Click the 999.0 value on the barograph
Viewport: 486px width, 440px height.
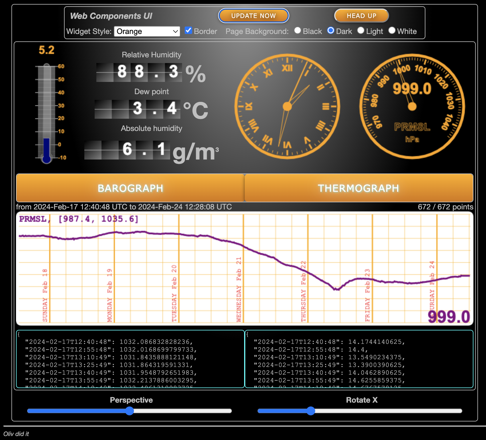(x=449, y=317)
